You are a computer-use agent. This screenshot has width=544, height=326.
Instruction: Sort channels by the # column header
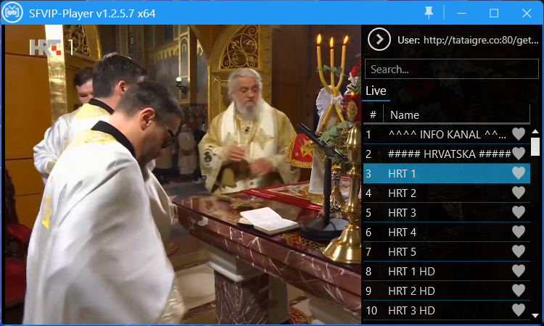point(373,114)
